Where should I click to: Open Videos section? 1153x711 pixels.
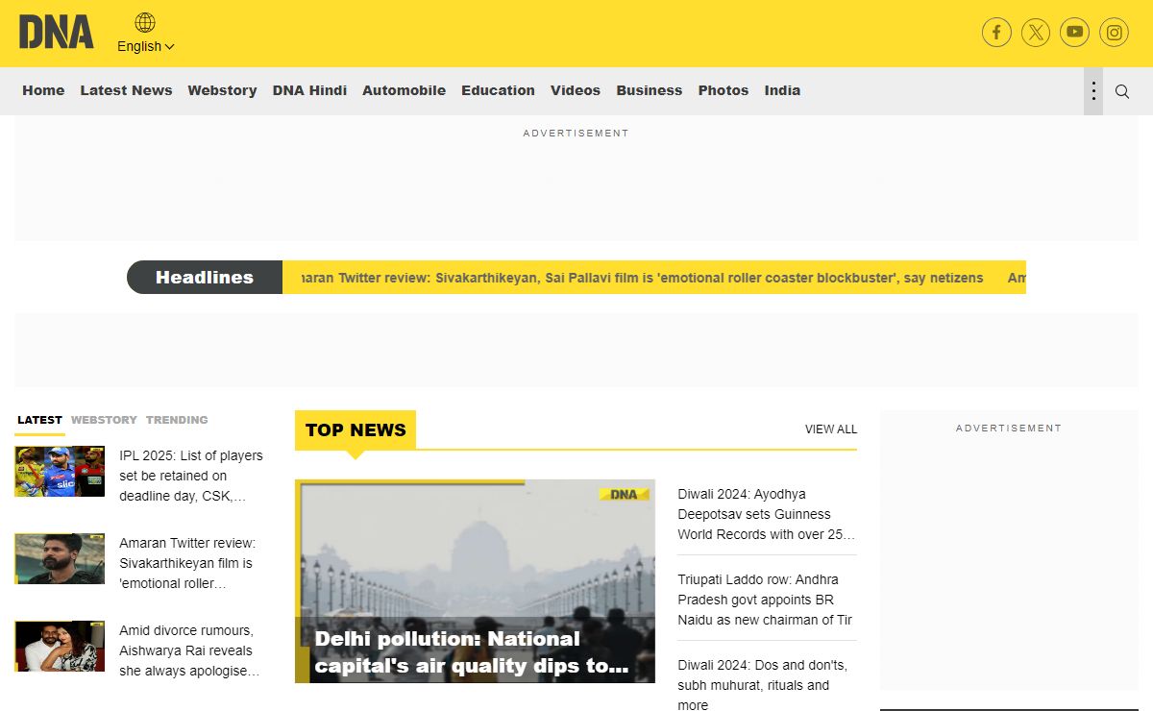[576, 90]
